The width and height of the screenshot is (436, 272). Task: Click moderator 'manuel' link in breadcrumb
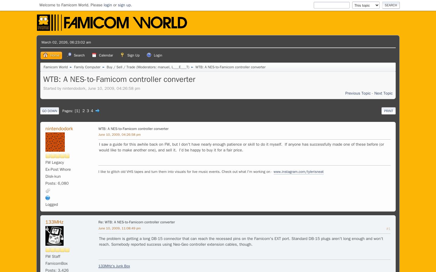(x=164, y=67)
